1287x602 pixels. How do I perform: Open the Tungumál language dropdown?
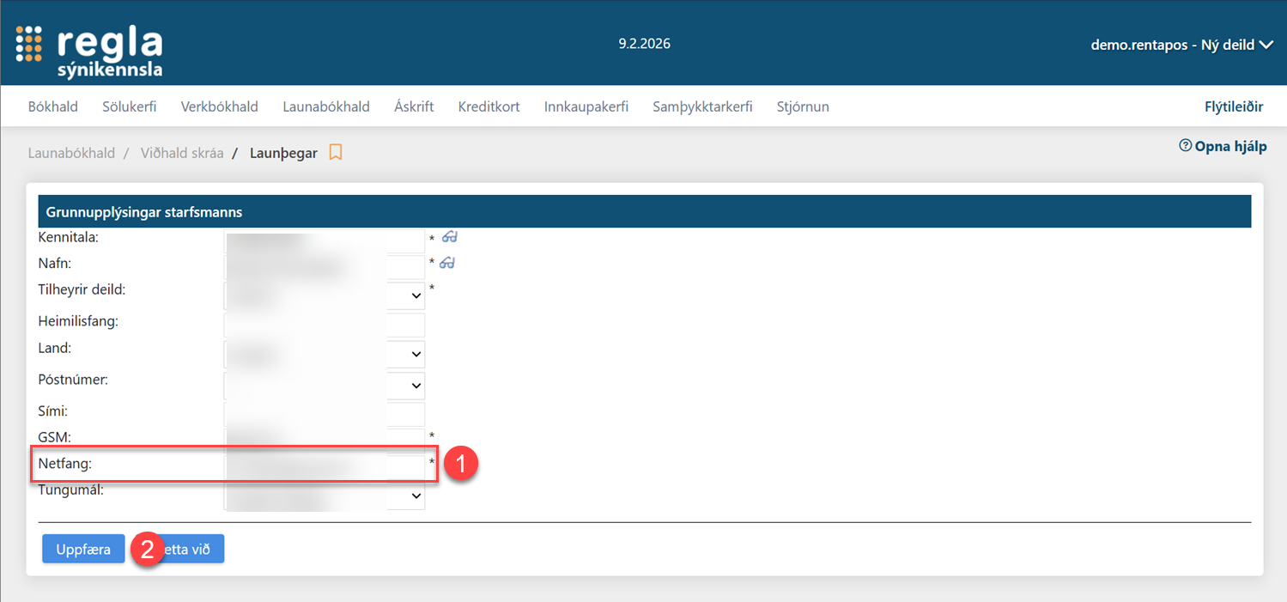pos(416,496)
